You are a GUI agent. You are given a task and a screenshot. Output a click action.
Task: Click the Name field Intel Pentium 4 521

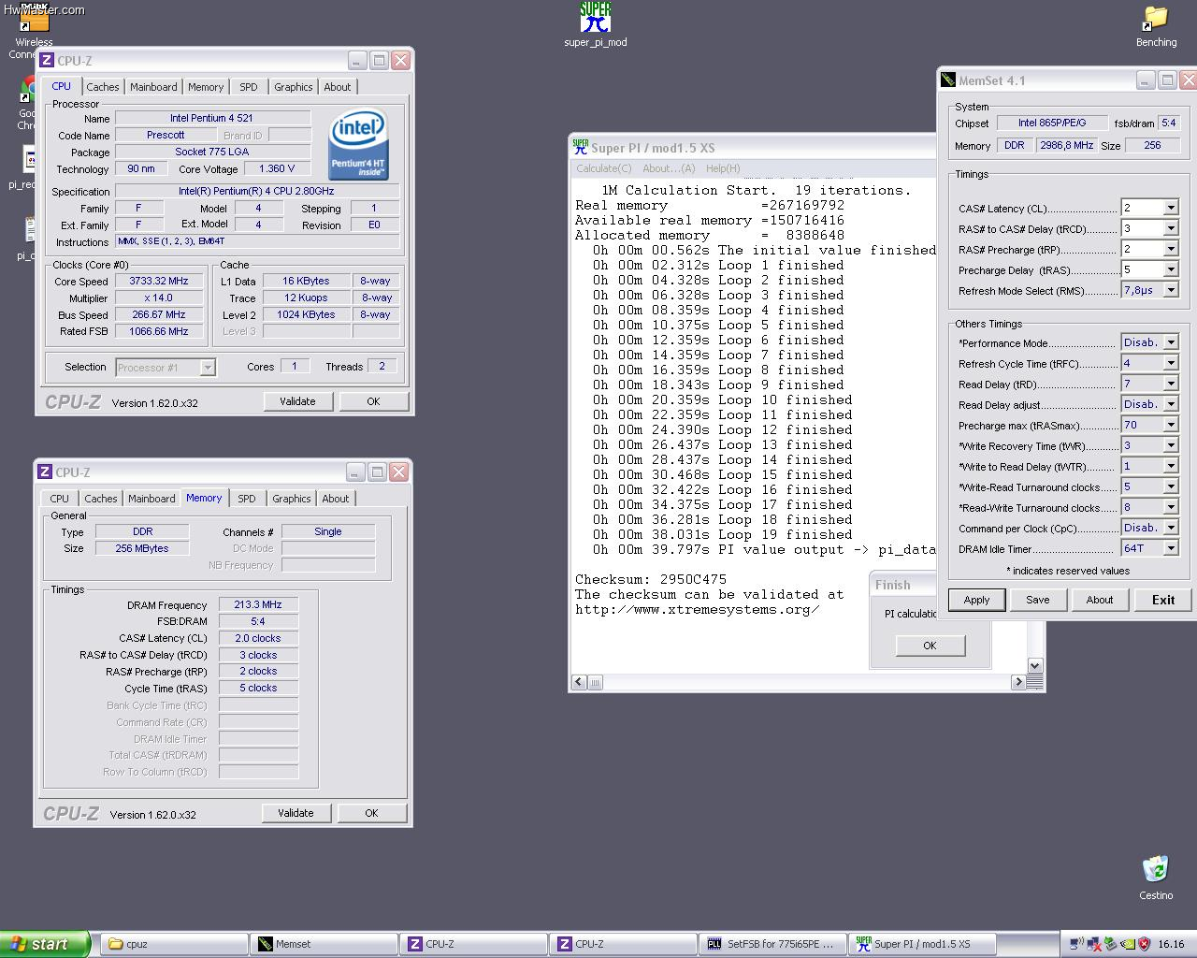pos(212,118)
